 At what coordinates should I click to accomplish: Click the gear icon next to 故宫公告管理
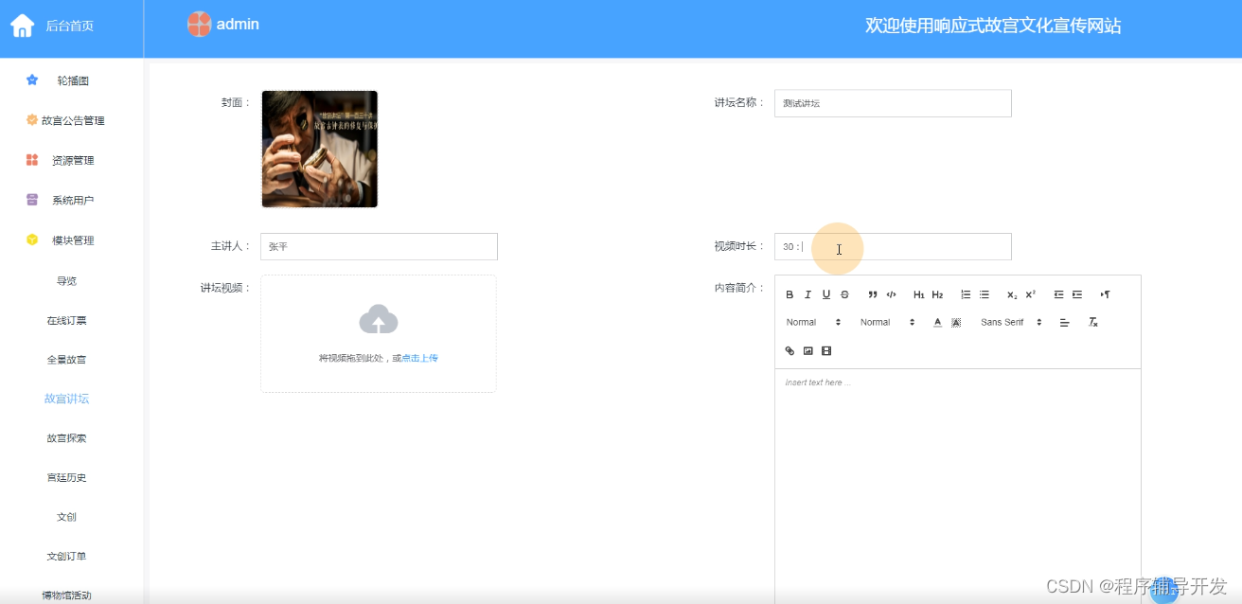pyautogui.click(x=32, y=120)
